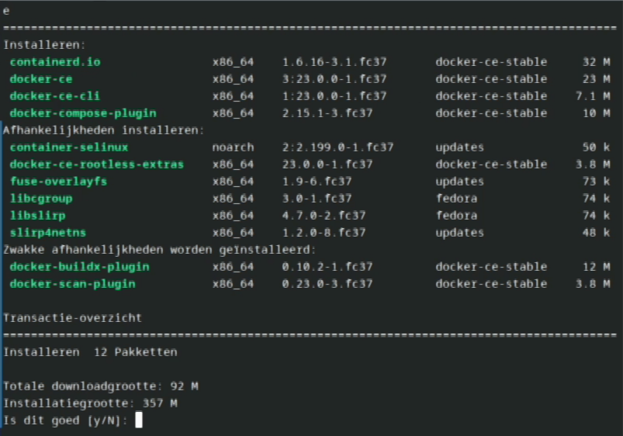
Task: Click version 2.15.1-3.fc37 of docker-compose-plugin
Action: [327, 113]
